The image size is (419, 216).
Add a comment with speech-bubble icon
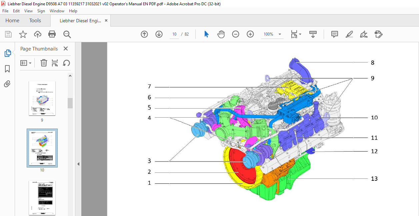(335, 34)
